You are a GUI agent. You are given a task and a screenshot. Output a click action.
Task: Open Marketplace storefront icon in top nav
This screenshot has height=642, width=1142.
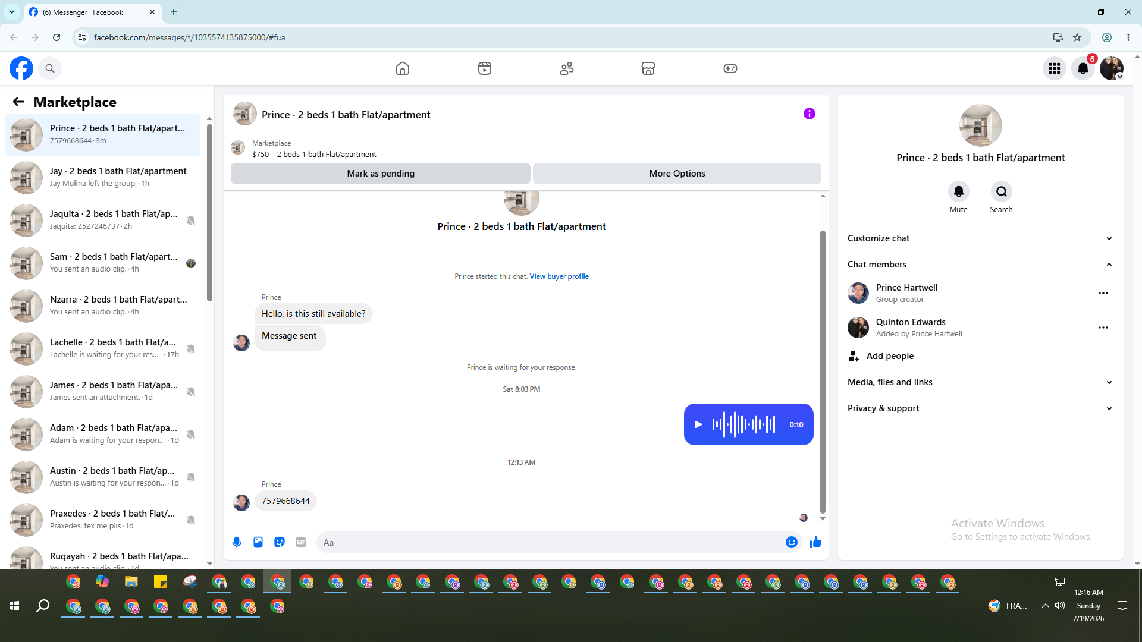point(648,68)
